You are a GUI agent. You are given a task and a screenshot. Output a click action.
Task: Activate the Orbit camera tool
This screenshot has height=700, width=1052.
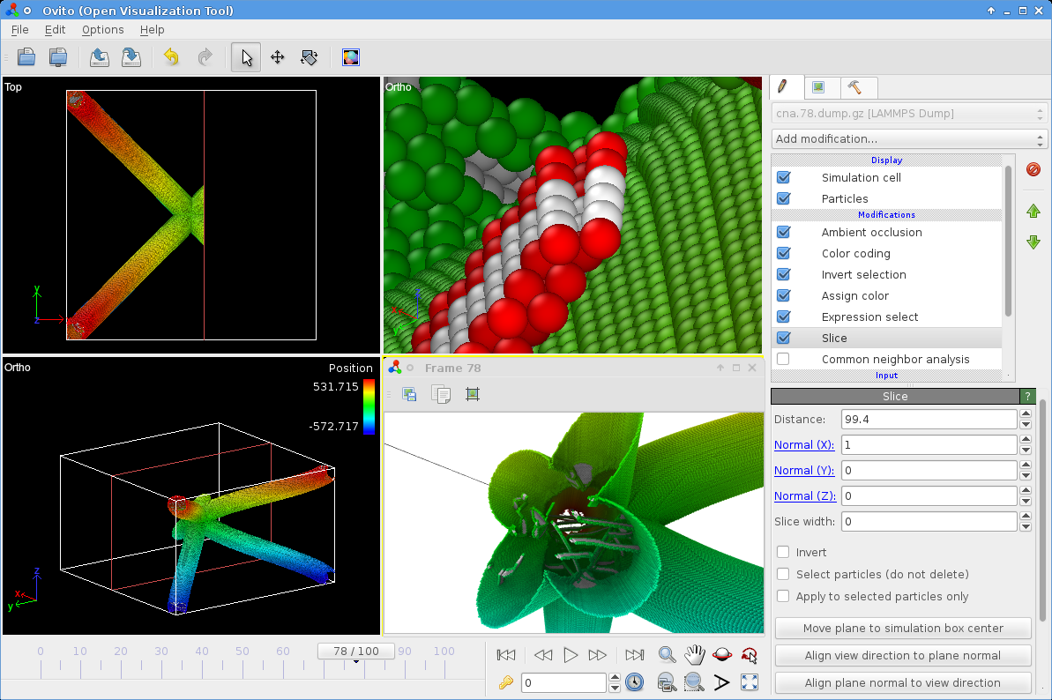722,654
